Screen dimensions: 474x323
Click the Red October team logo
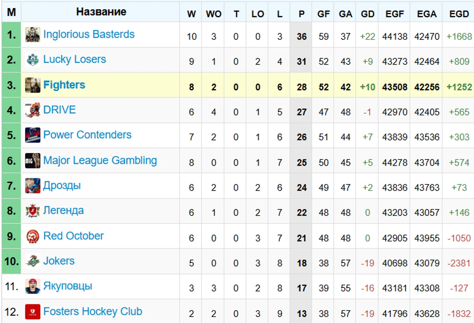32,236
